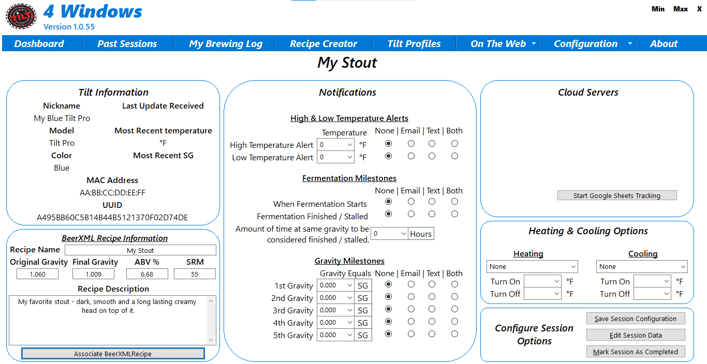The height and width of the screenshot is (364, 707).
Task: Switch to the Recipe Creator tab
Action: [323, 44]
